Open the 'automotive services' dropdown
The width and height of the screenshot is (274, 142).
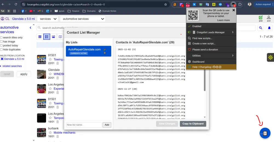tap(83, 19)
